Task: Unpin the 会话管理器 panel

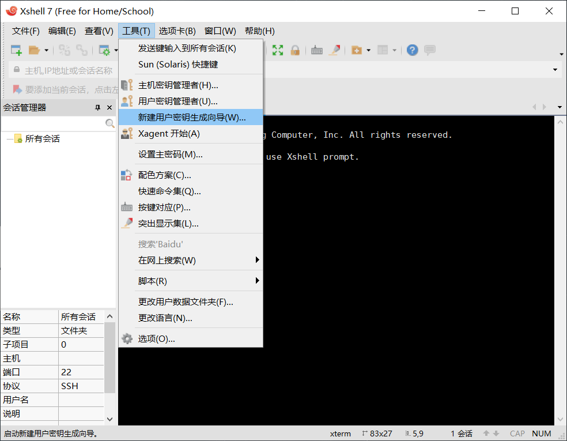Action: 98,107
